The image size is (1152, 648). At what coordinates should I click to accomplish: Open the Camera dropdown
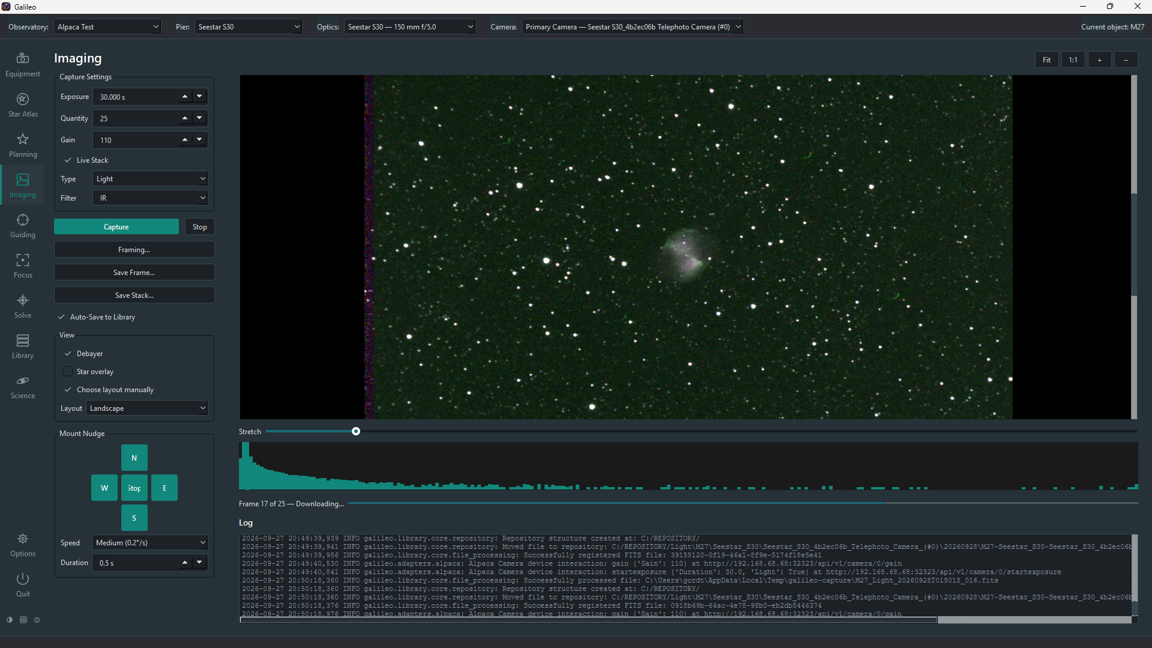(x=632, y=27)
